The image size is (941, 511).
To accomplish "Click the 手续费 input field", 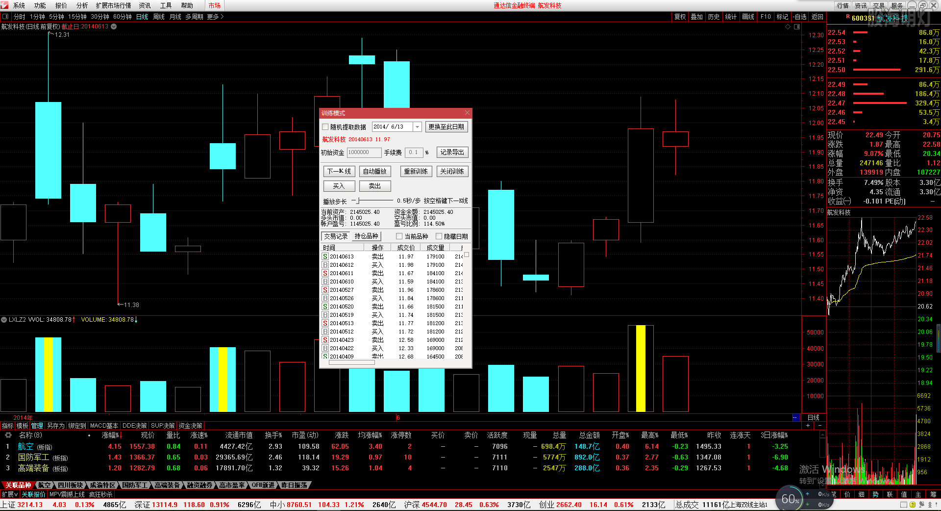I will 414,153.
